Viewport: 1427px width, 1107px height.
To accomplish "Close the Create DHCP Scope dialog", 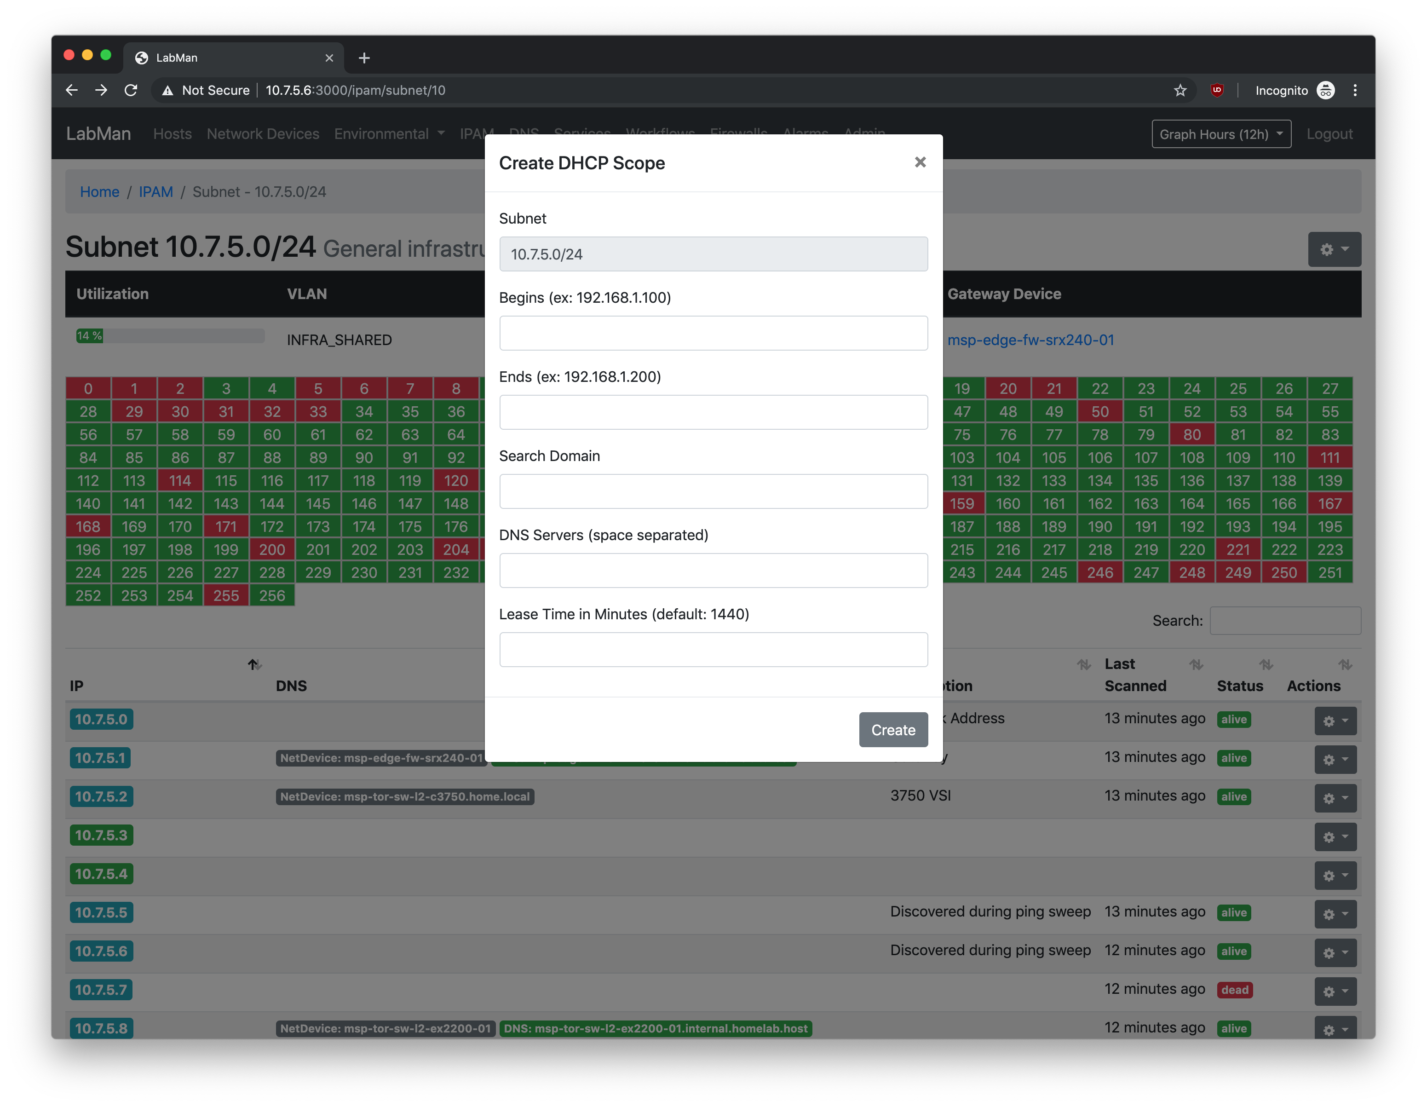I will 920,162.
